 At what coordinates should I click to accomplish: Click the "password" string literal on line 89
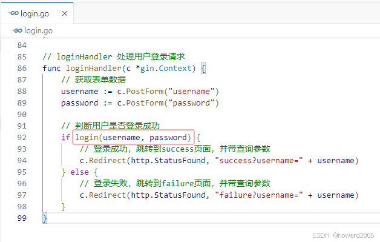pos(191,103)
